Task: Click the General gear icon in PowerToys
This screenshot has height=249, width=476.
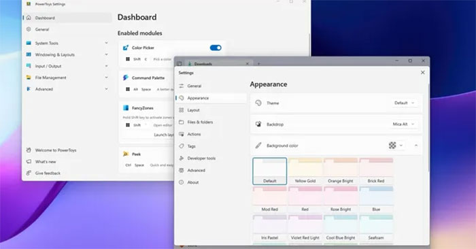Action: [x=29, y=29]
